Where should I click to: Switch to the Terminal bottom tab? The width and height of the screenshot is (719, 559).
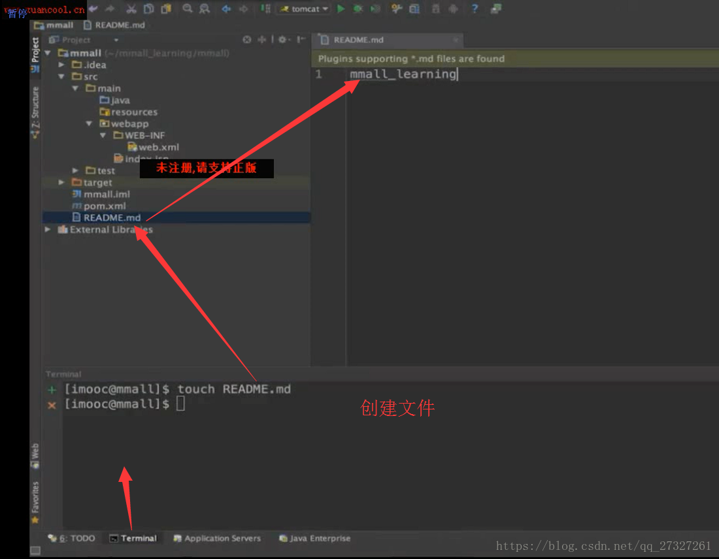click(x=133, y=538)
